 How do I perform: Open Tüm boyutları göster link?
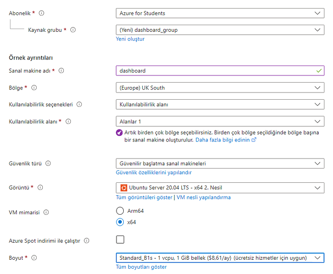tap(141, 267)
